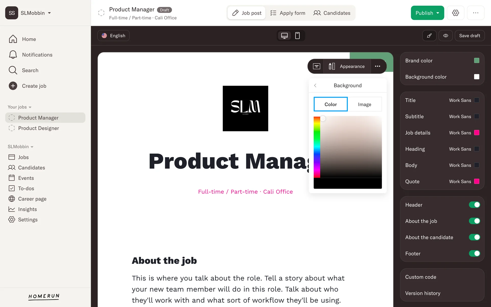Select desktop preview icon
The image size is (491, 307).
pyautogui.click(x=284, y=36)
